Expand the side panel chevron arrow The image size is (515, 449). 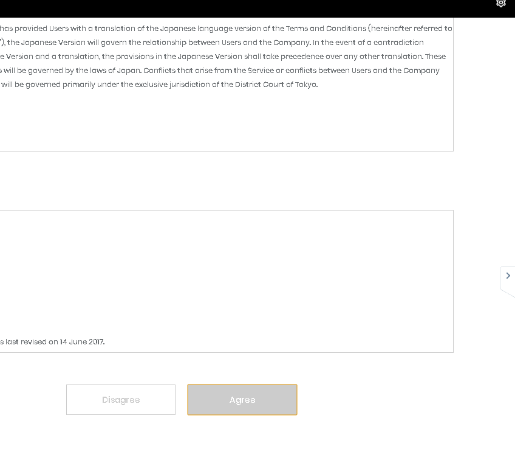(508, 276)
